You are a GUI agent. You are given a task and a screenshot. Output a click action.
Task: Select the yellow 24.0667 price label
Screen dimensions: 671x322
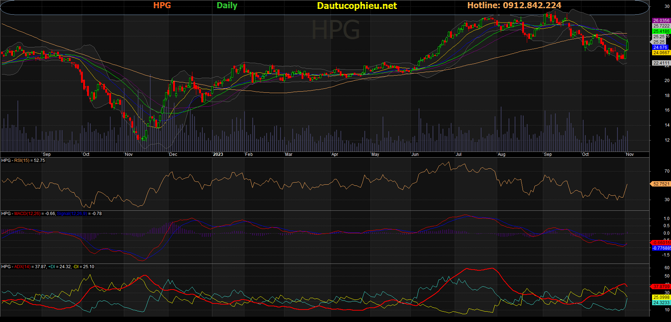(x=661, y=53)
